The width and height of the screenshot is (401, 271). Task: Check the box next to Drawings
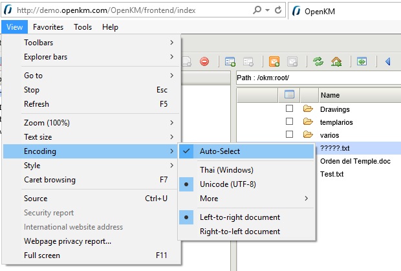290,109
